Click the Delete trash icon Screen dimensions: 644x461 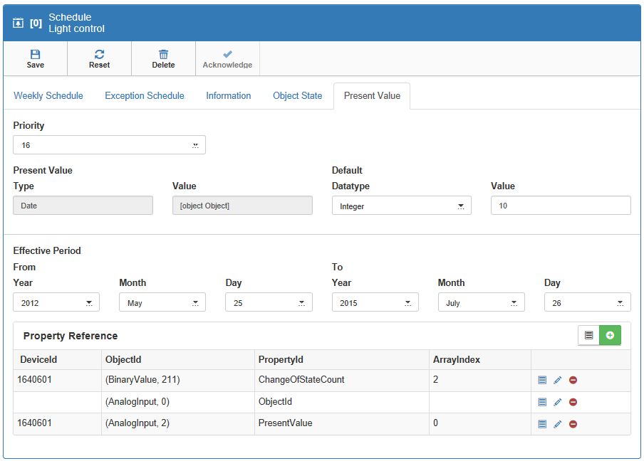click(x=163, y=54)
